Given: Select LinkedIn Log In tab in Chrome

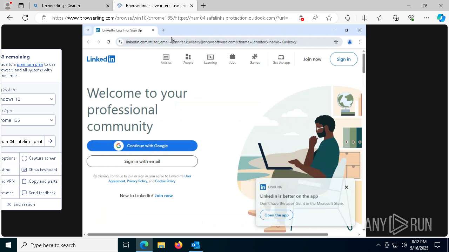Looking at the screenshot, I should click(122, 30).
